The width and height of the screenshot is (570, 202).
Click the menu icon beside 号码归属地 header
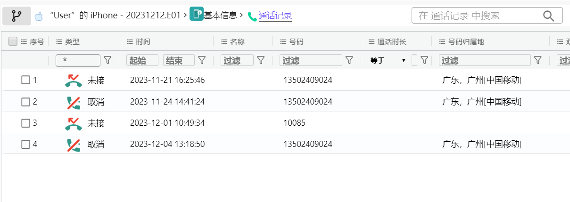[442, 42]
